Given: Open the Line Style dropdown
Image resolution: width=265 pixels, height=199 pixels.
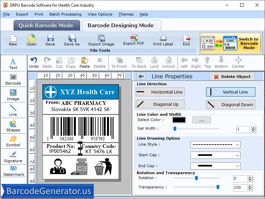Looking at the screenshot, I should point(215,145).
